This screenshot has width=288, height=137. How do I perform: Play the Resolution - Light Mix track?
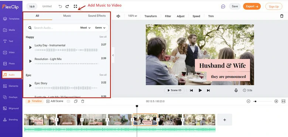(x=30, y=61)
